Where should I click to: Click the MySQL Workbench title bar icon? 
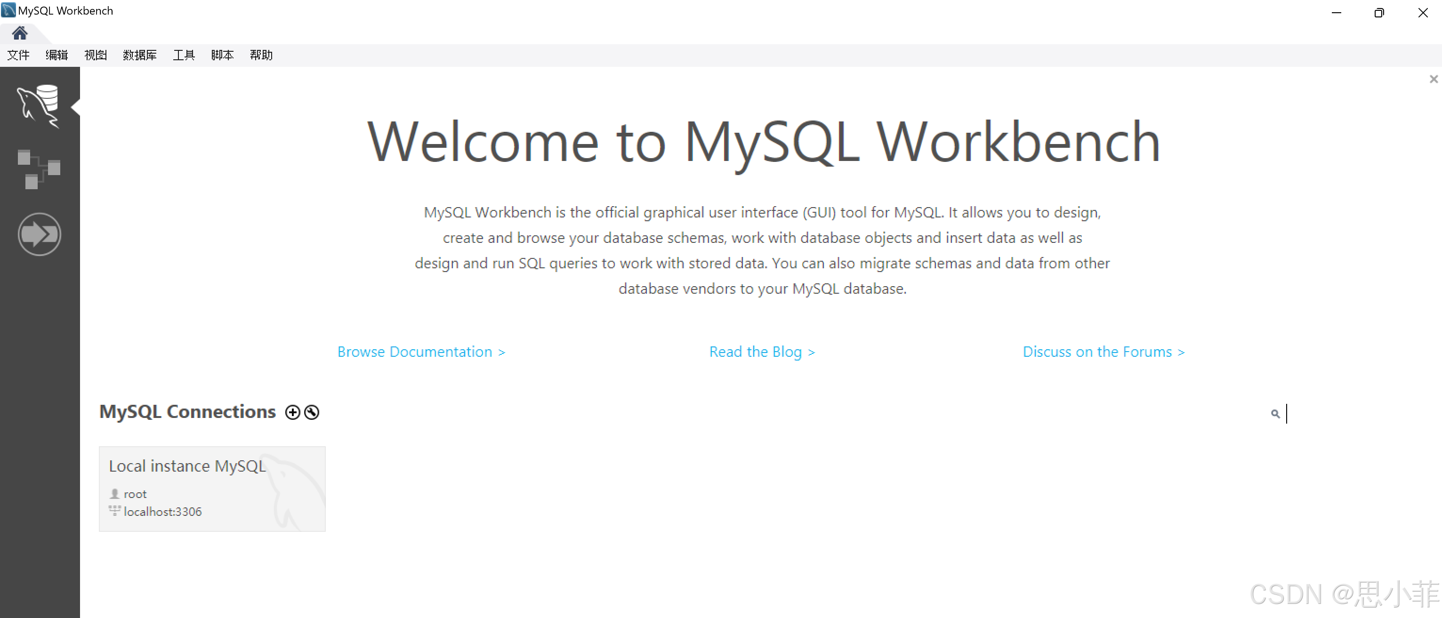(x=8, y=10)
